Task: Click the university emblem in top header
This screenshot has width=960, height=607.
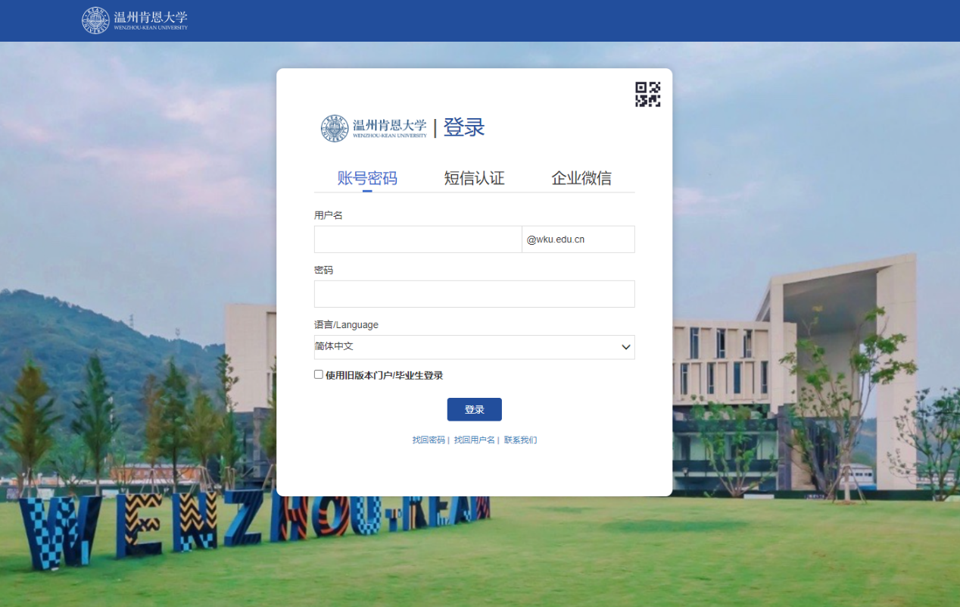Action: 95,20
